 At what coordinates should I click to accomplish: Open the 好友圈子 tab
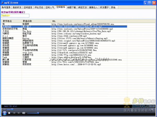(104, 8)
